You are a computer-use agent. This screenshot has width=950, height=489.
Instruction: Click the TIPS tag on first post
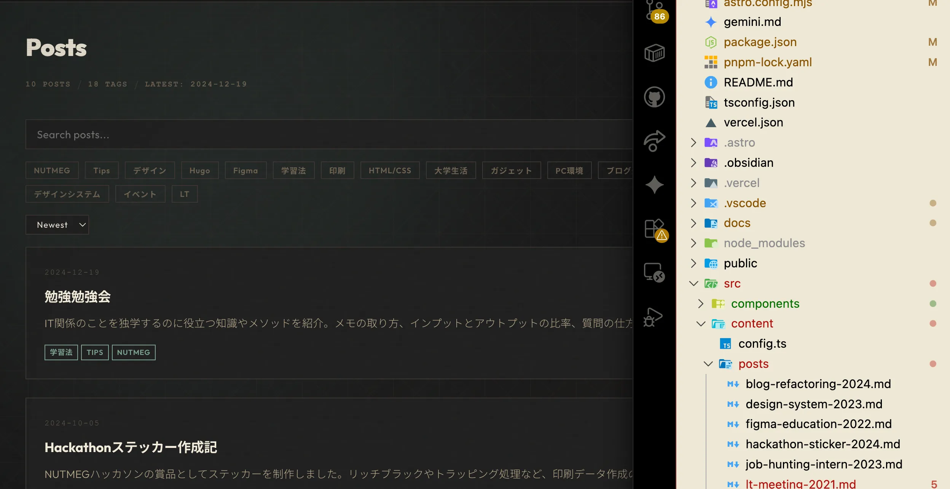point(95,352)
